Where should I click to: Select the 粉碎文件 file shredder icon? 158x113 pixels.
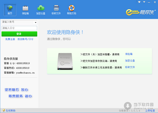coord(56,8)
